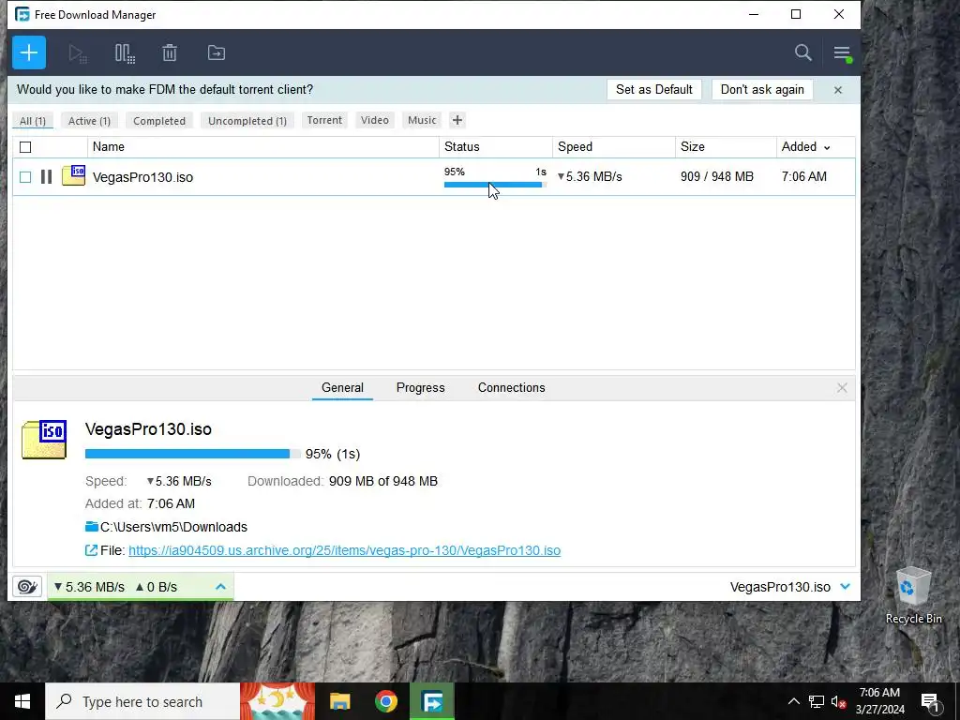Sort by the Size column header
The width and height of the screenshot is (960, 720).
point(727,147)
